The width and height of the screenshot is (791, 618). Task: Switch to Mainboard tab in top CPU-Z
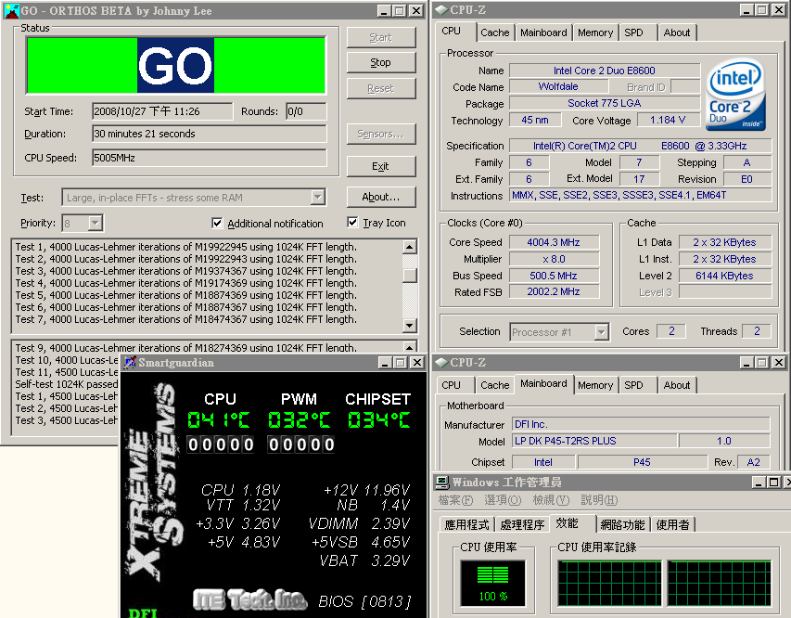[543, 32]
